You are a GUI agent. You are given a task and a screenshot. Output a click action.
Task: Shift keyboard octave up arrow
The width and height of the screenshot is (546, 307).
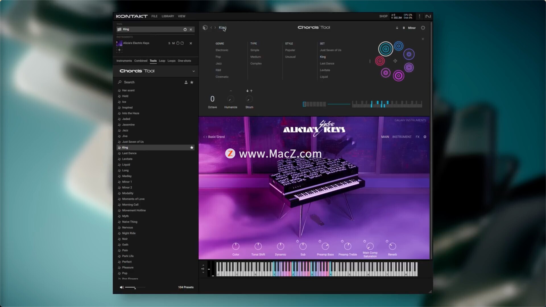pyautogui.click(x=203, y=265)
